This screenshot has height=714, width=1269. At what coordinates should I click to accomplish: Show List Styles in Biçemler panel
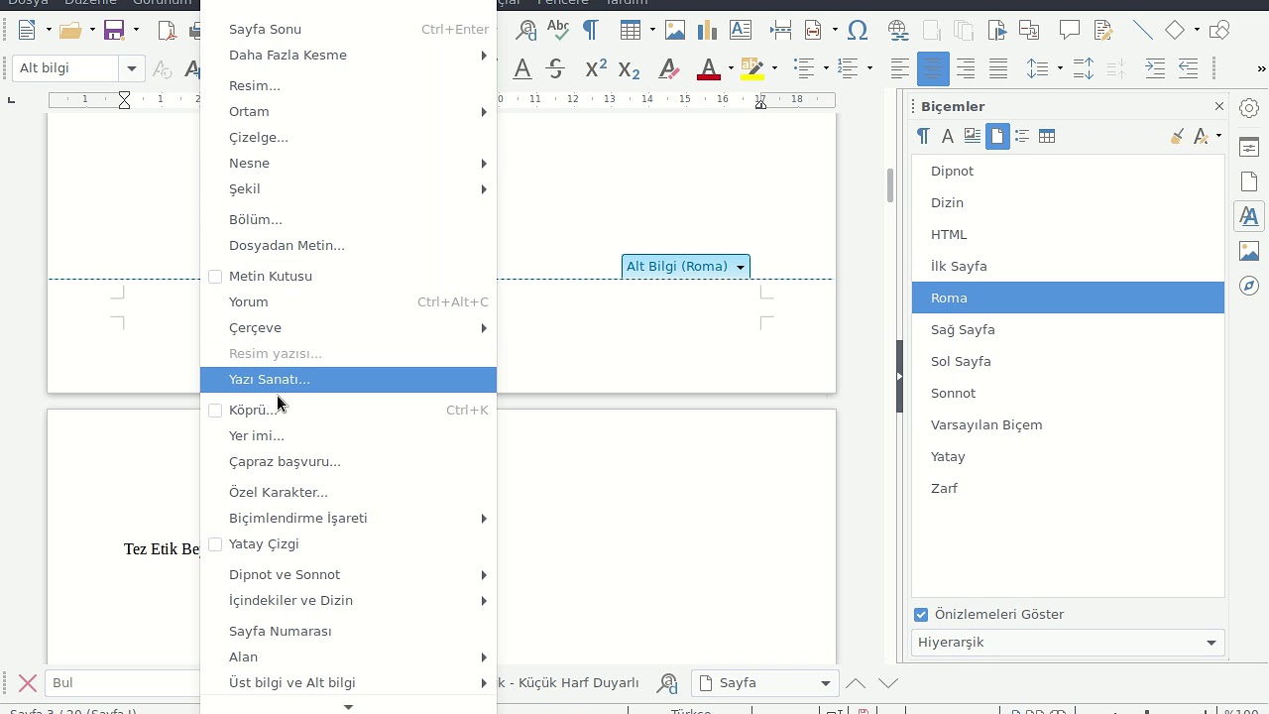tap(1022, 136)
